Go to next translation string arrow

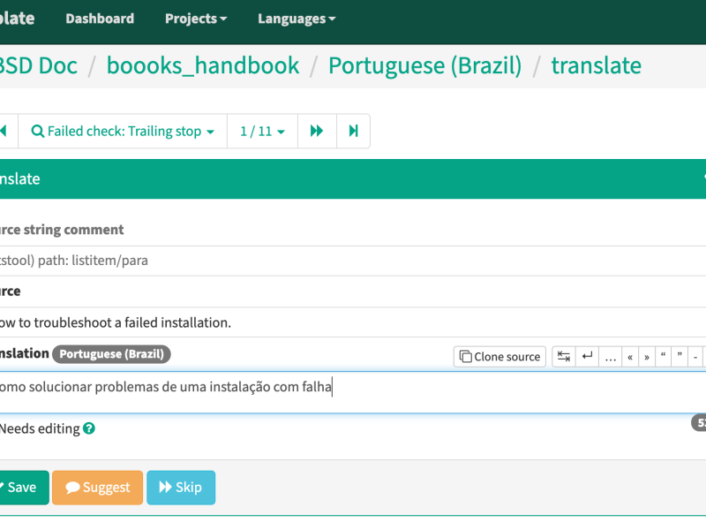coord(317,131)
